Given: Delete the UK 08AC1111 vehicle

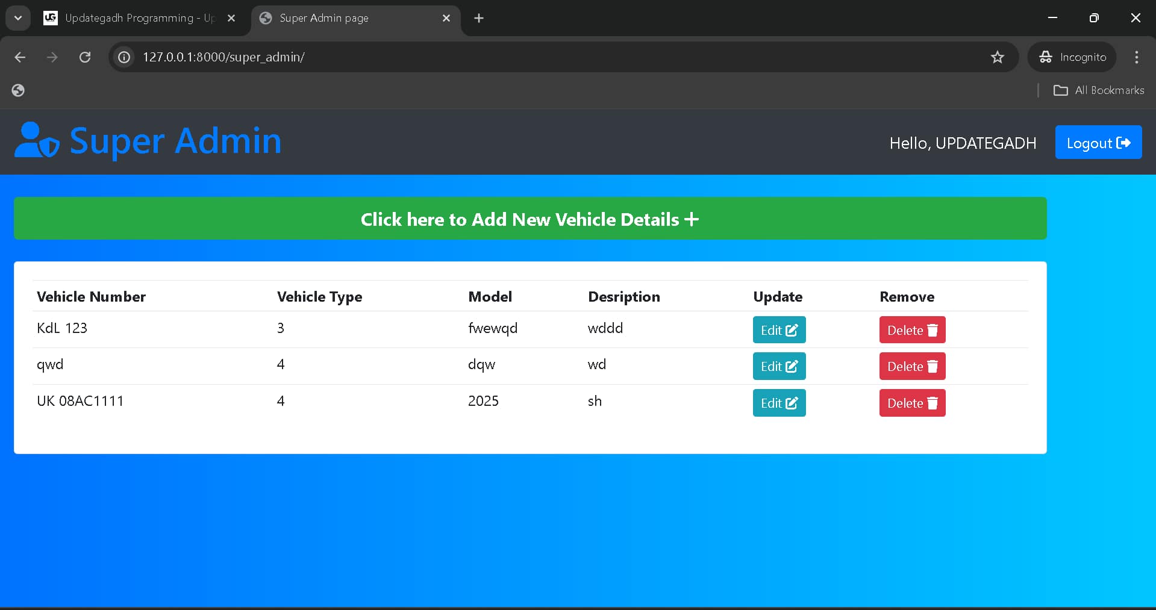Looking at the screenshot, I should [x=912, y=403].
